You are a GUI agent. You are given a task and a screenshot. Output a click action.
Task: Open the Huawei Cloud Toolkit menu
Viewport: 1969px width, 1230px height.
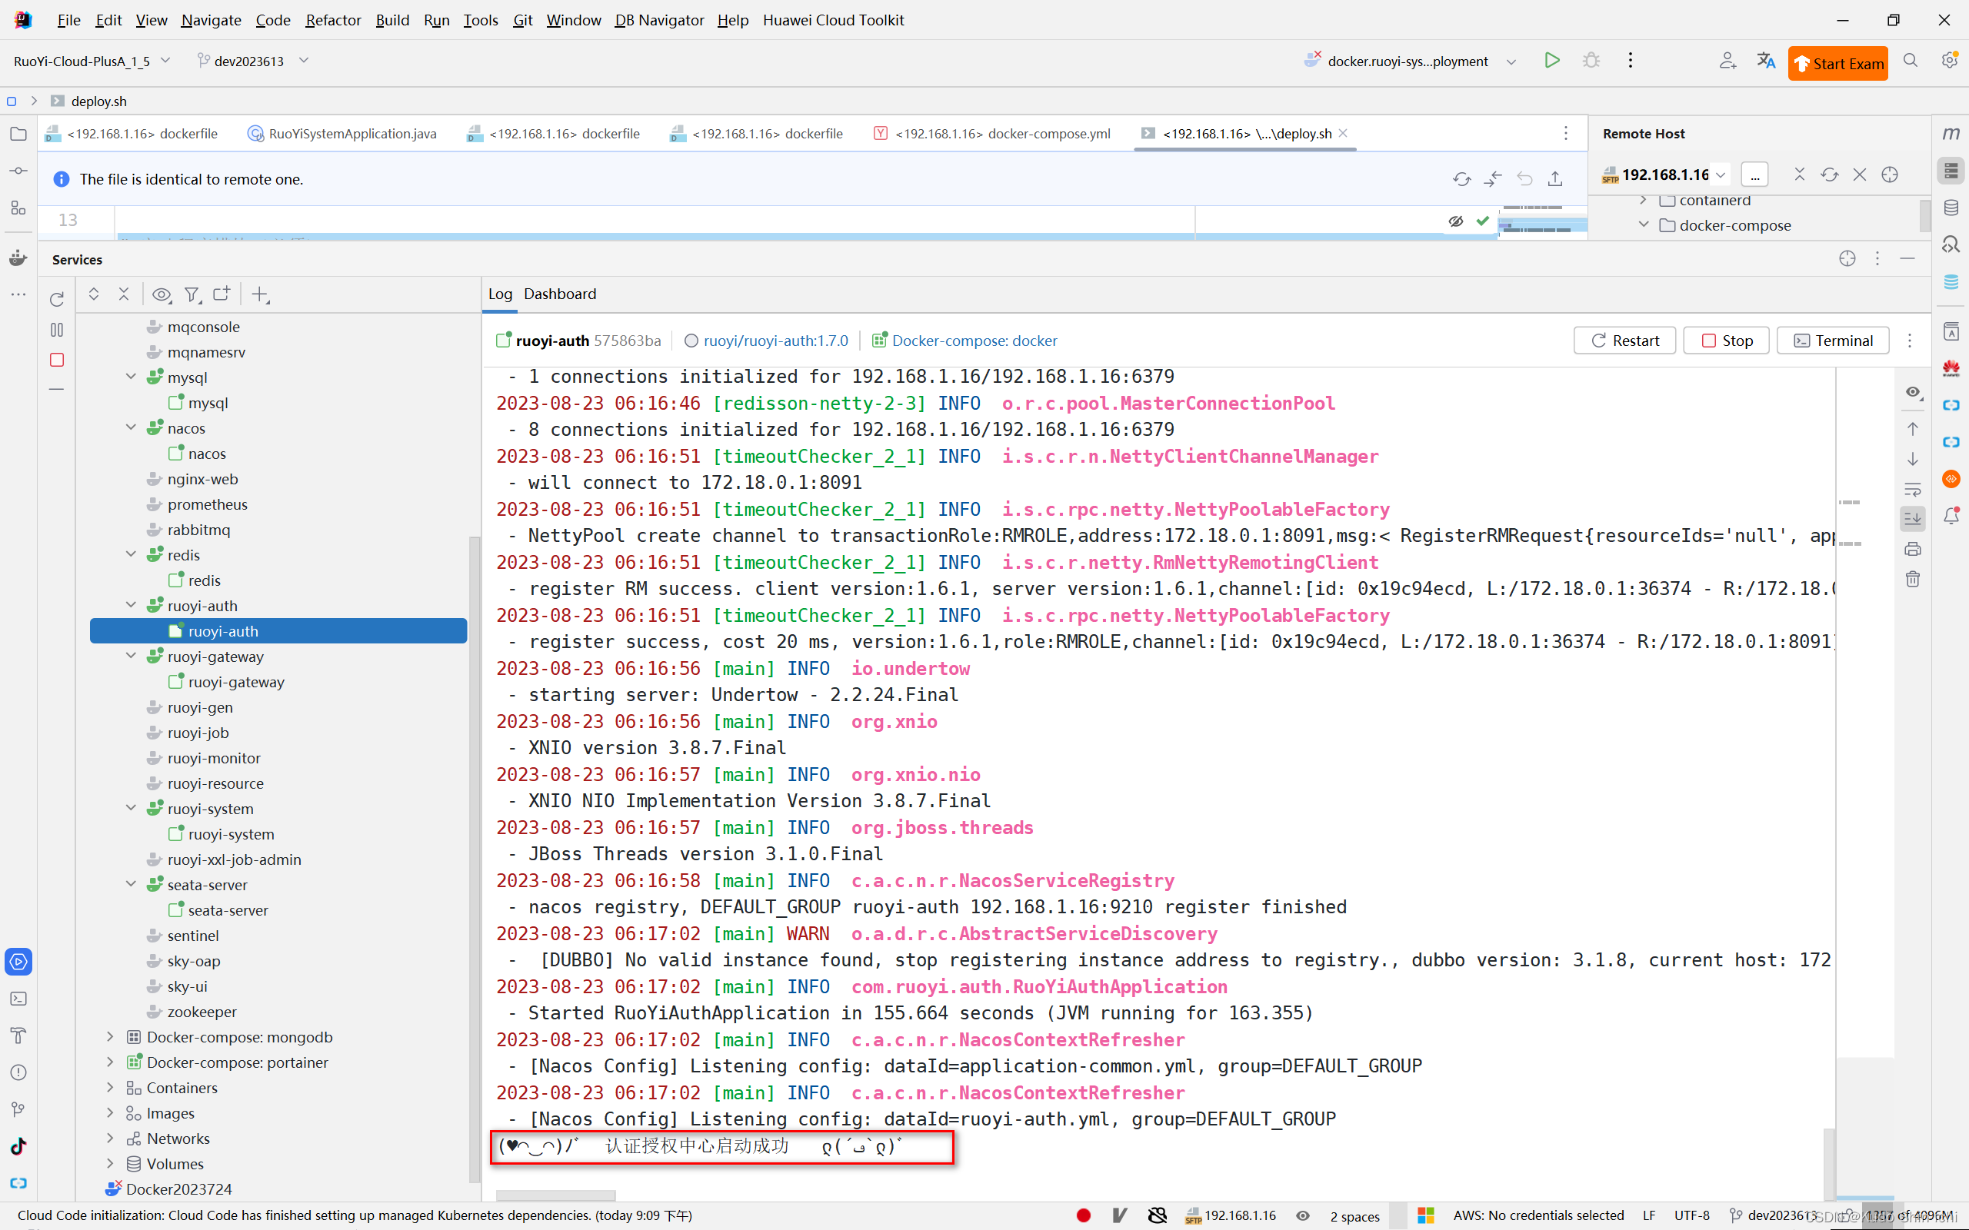[x=833, y=19]
